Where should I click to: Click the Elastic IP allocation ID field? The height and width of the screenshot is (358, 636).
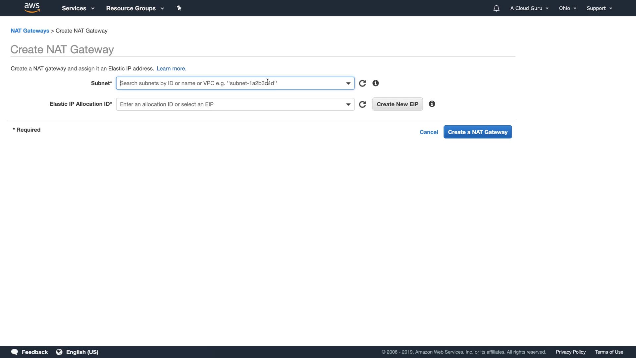click(x=229, y=104)
